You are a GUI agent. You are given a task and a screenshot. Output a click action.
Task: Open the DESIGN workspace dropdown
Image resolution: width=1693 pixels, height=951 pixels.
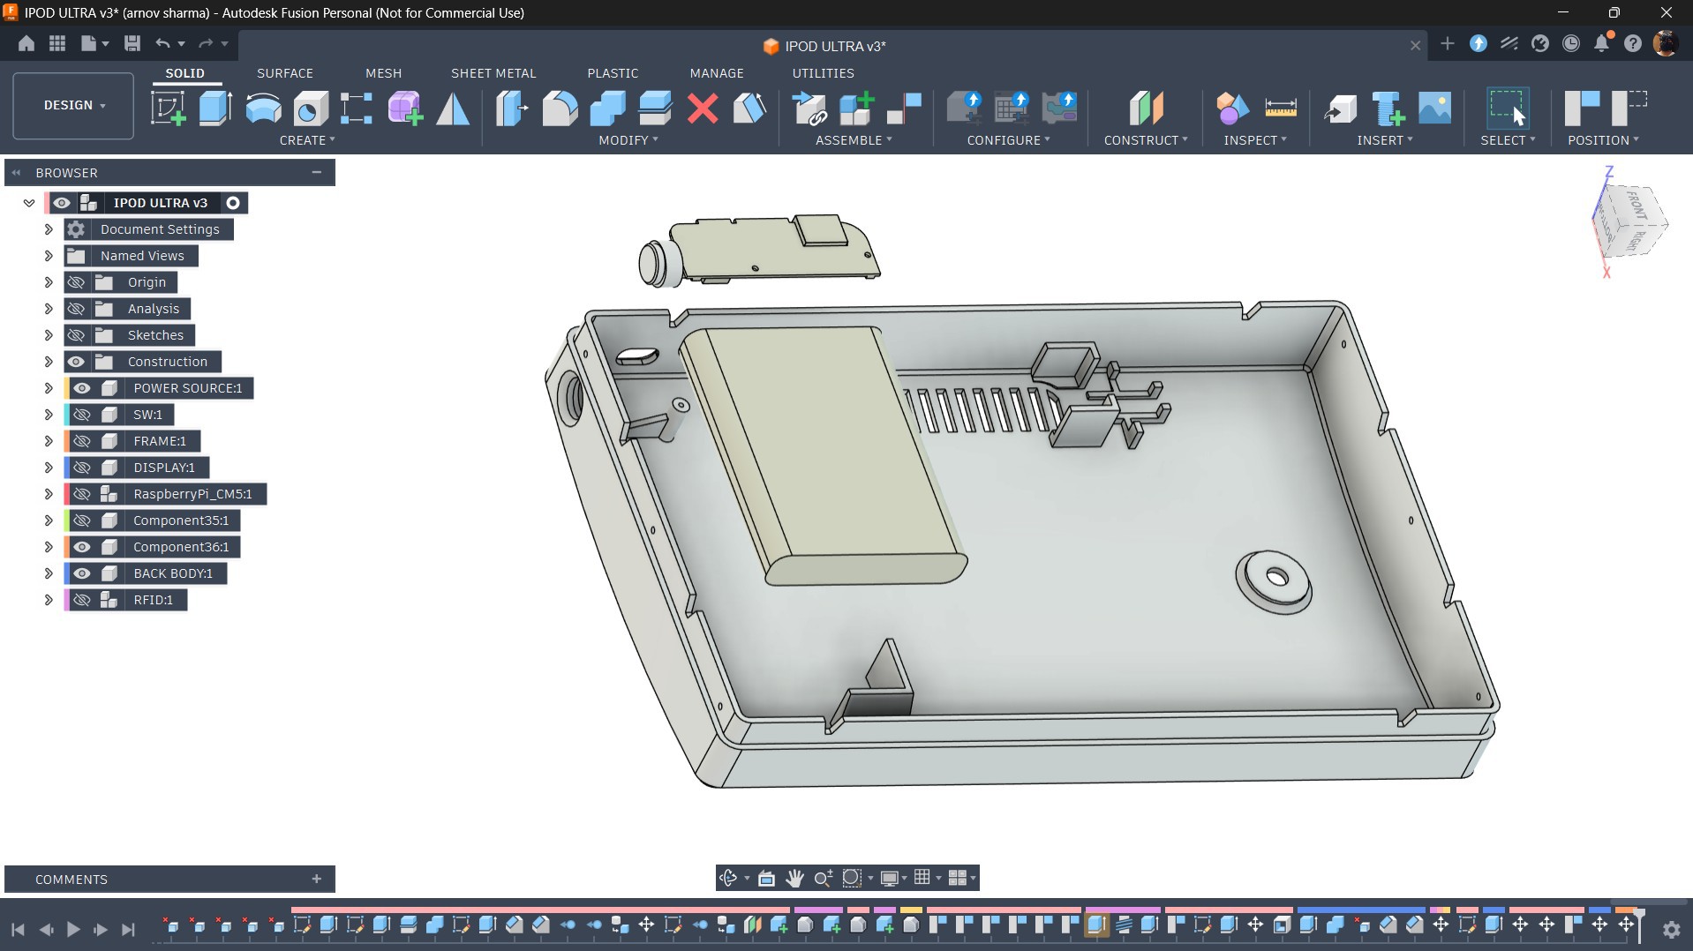(x=74, y=105)
